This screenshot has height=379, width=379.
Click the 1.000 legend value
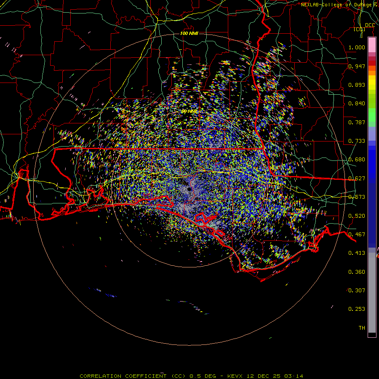pyautogui.click(x=357, y=47)
